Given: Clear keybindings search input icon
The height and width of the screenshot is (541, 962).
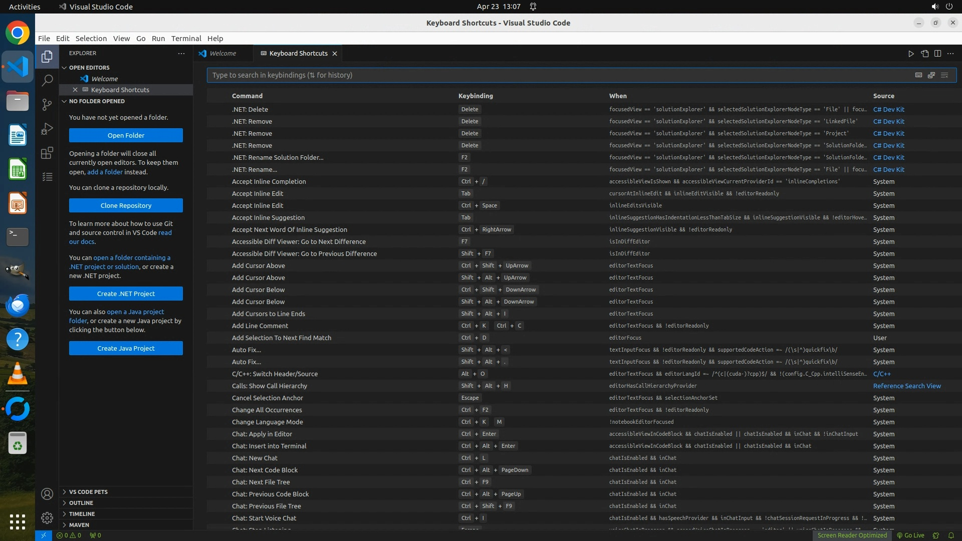Looking at the screenshot, I should pos(944,75).
